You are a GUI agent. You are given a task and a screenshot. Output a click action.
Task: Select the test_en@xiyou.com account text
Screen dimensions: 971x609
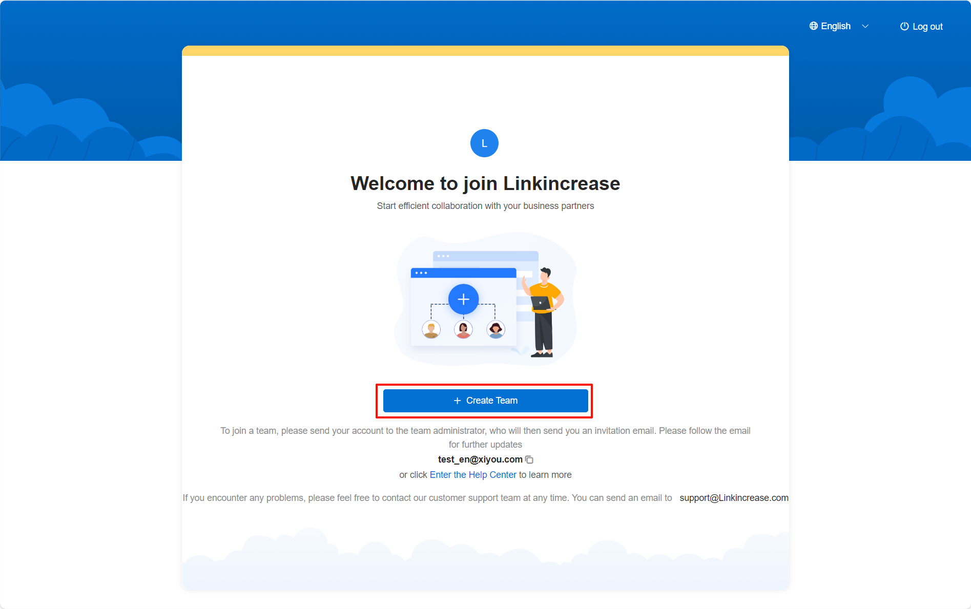480,459
